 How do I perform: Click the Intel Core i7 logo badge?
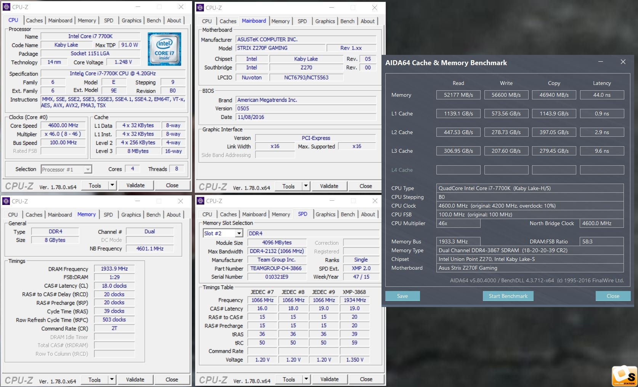tap(164, 49)
